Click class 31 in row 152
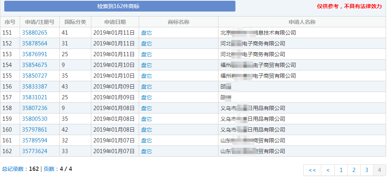This screenshot has height=177, width=388. click(x=65, y=43)
